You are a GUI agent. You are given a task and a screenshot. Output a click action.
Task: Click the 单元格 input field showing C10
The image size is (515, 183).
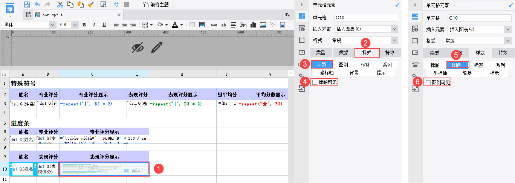point(366,18)
